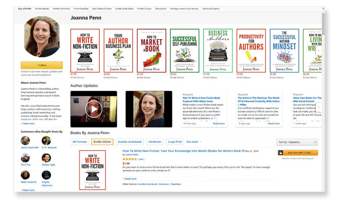Expand the See more formats option

[x=194, y=142]
